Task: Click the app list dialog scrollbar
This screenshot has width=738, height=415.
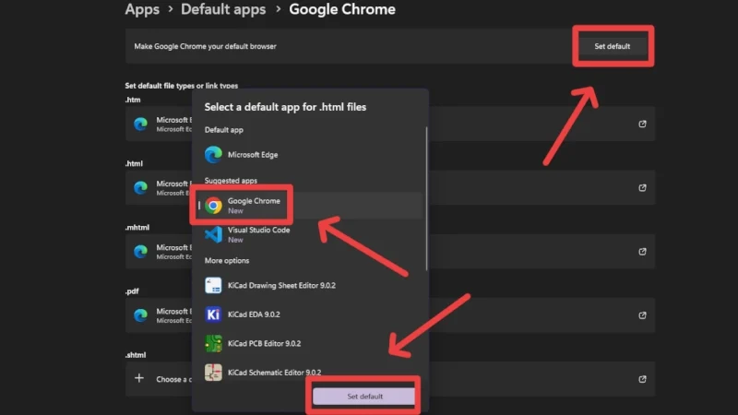Action: [x=426, y=198]
